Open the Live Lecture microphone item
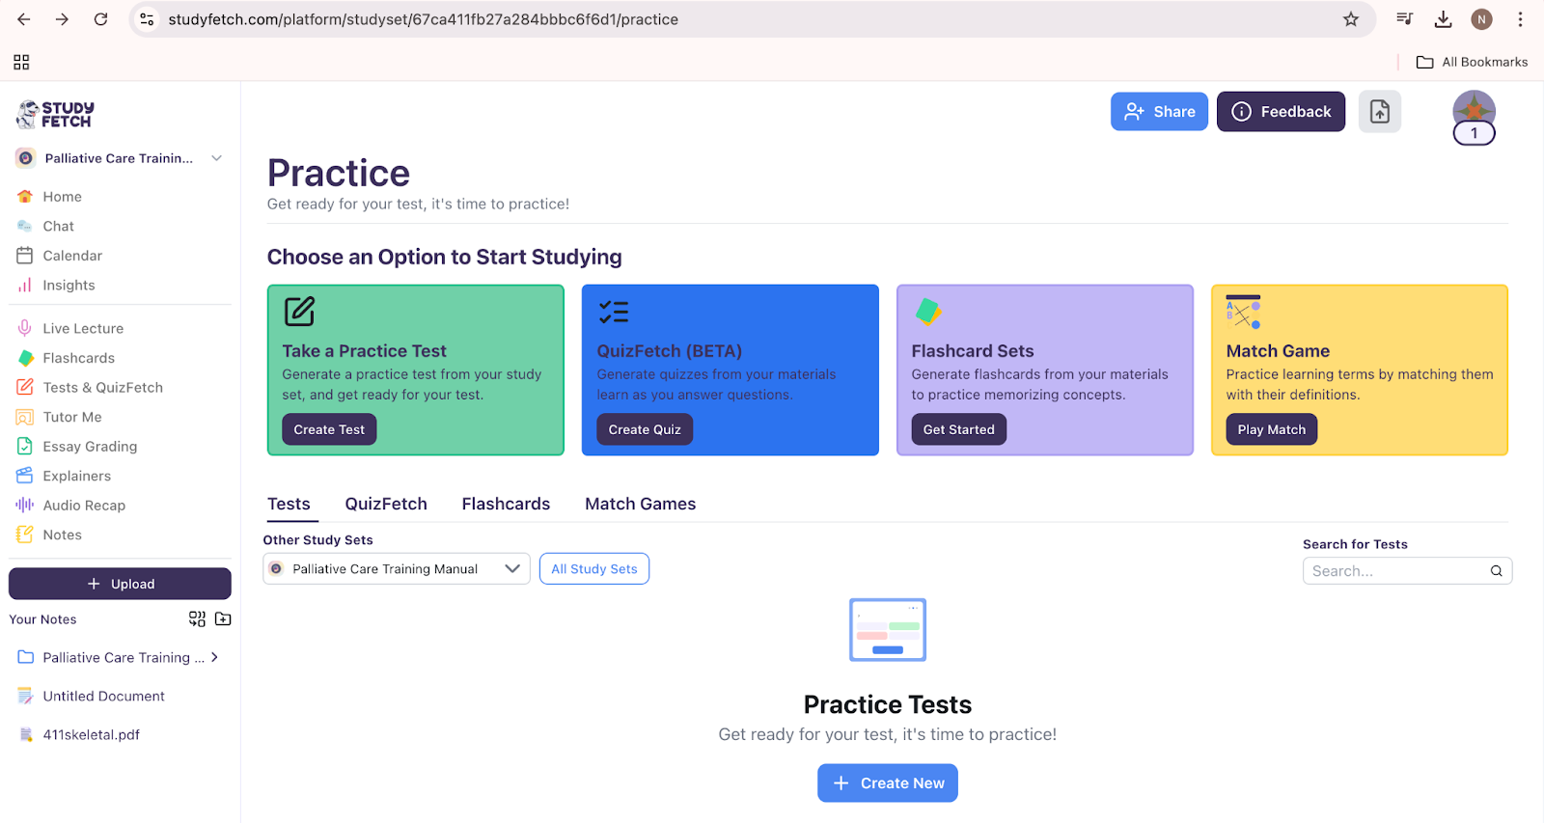1544x823 pixels. click(83, 328)
